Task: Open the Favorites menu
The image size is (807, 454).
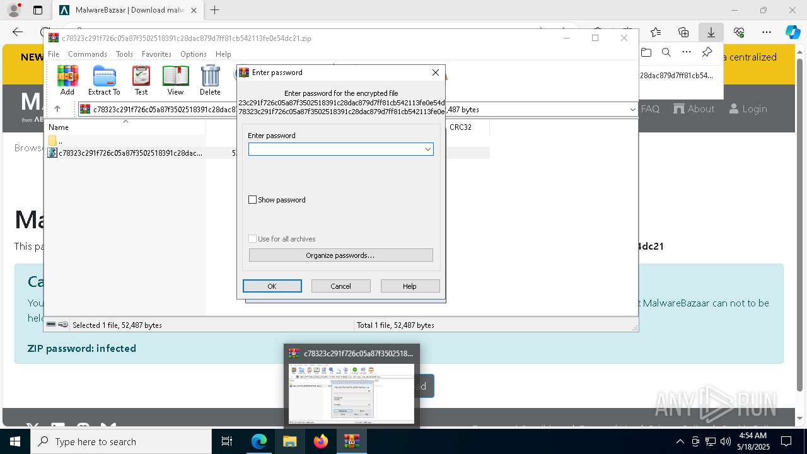Action: (x=156, y=54)
